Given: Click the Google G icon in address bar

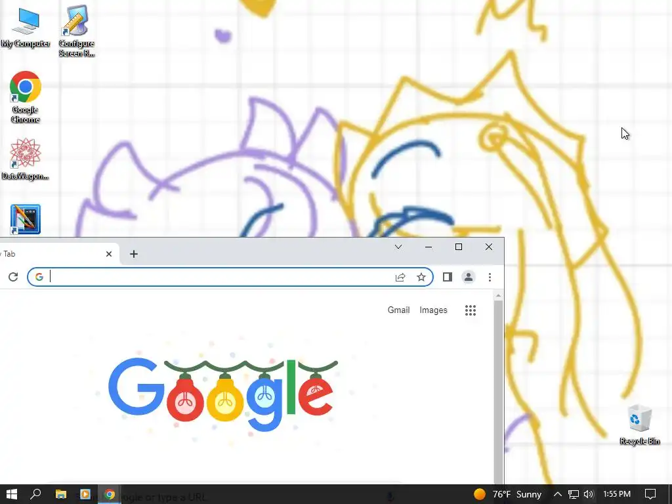Looking at the screenshot, I should 39,277.
